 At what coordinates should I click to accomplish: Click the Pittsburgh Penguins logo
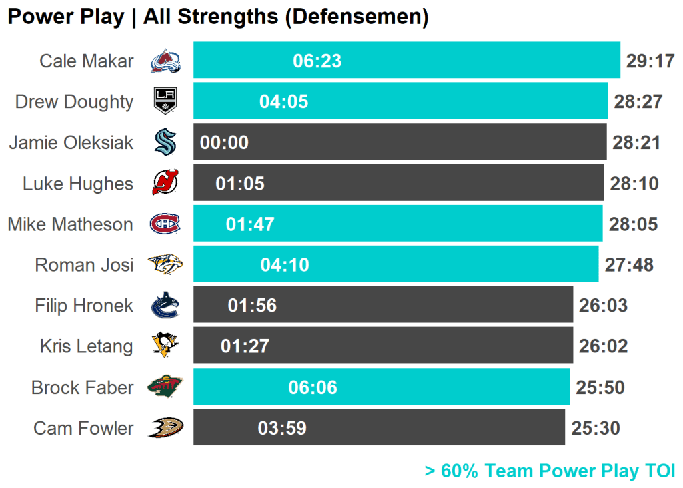(x=165, y=346)
